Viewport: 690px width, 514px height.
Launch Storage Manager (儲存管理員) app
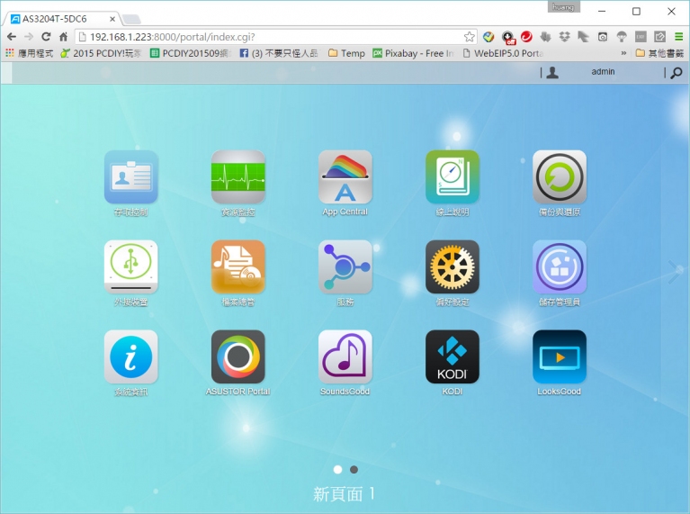coord(560,266)
